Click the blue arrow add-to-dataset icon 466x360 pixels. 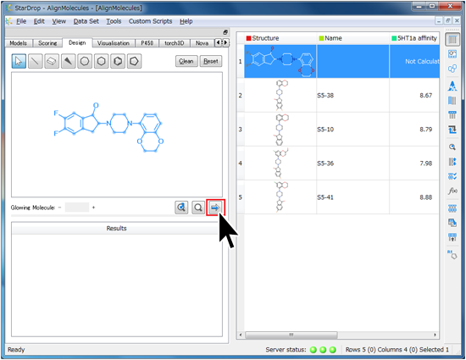[215, 208]
